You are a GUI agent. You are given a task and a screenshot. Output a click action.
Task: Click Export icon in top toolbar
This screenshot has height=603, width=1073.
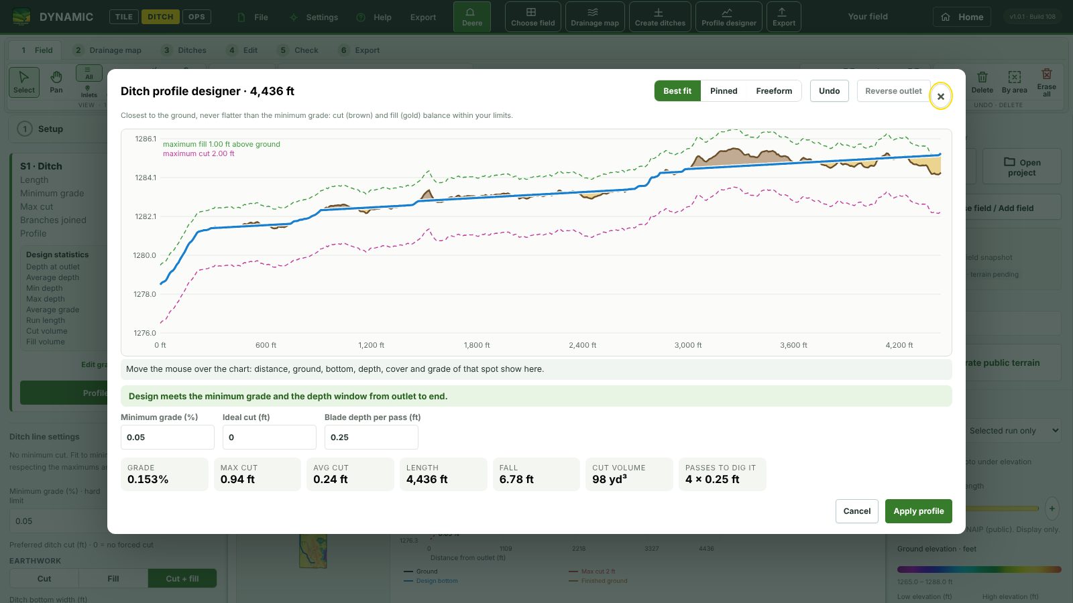pyautogui.click(x=784, y=17)
